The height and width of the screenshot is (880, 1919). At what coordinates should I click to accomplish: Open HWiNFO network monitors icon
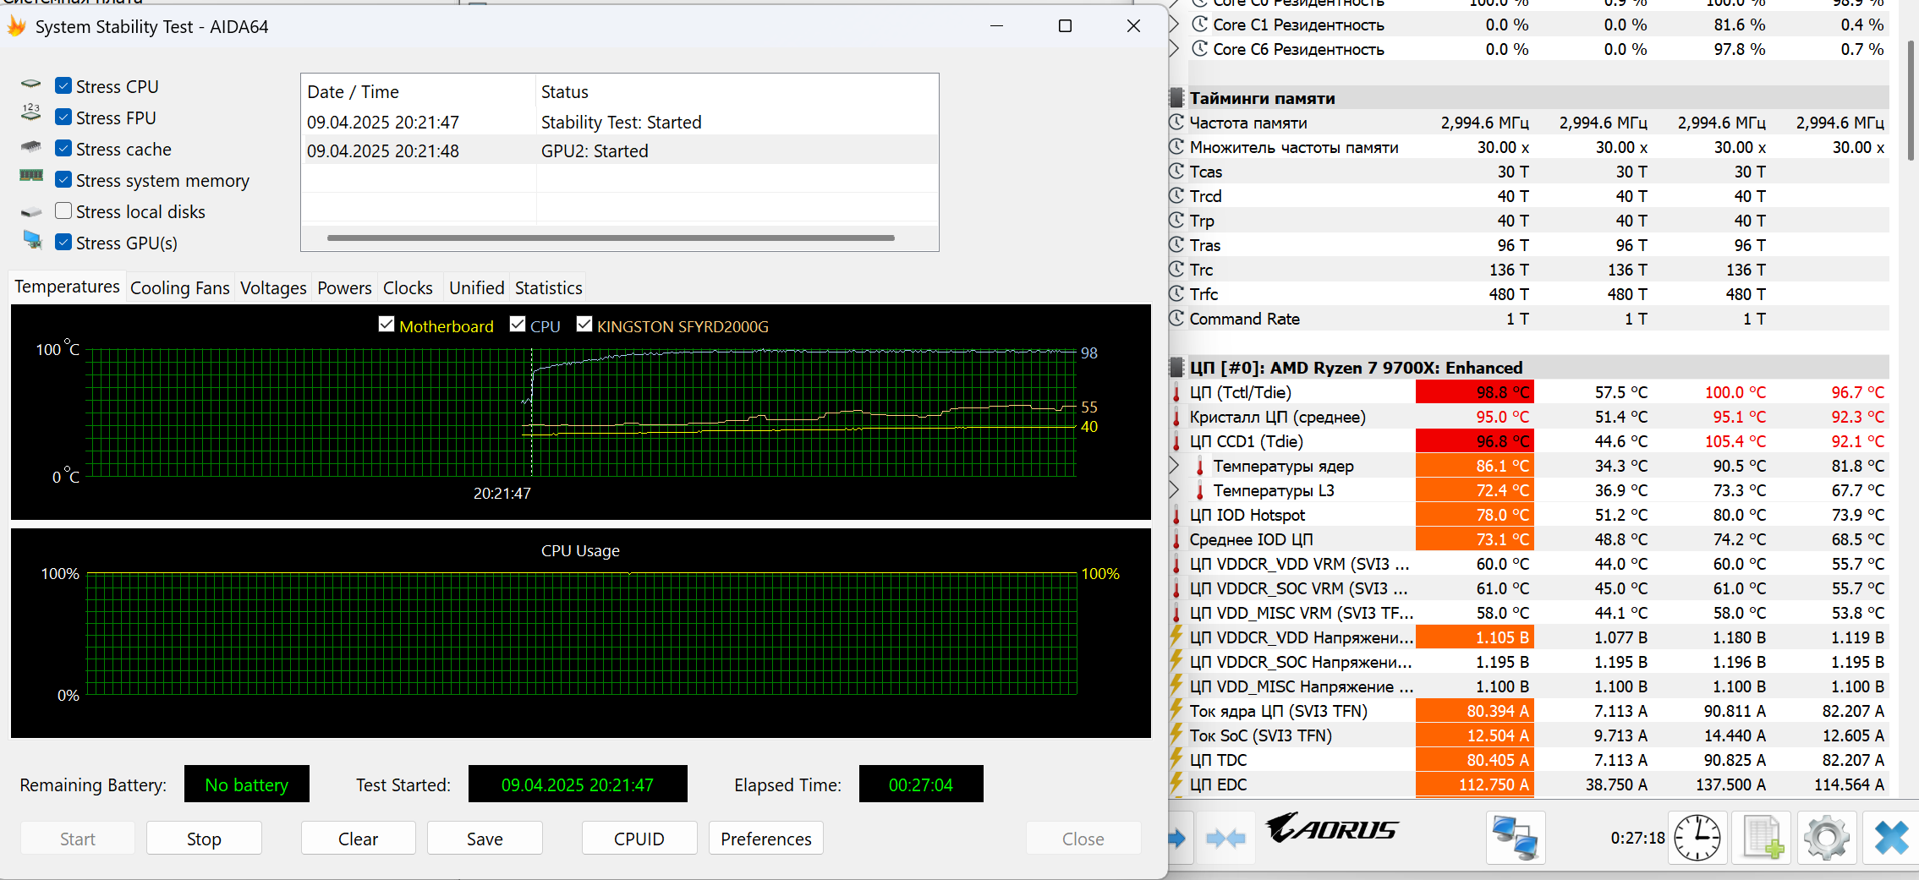[x=1516, y=838]
